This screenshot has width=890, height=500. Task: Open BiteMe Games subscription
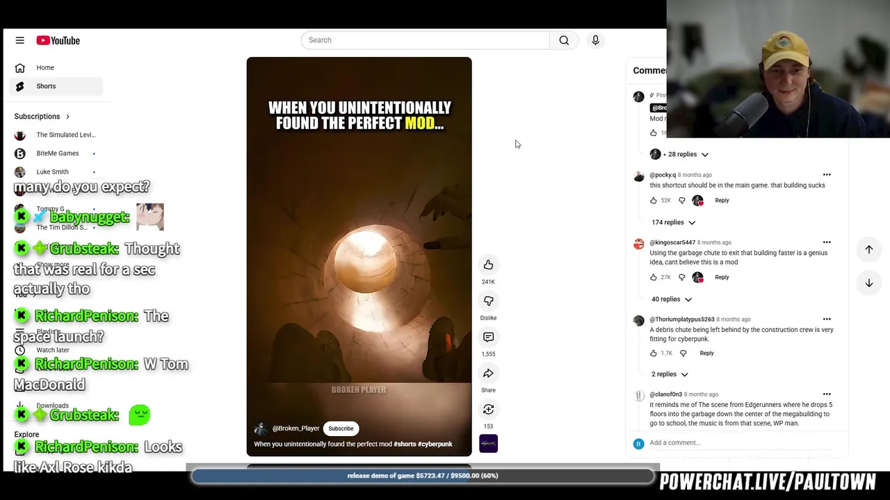pyautogui.click(x=58, y=153)
